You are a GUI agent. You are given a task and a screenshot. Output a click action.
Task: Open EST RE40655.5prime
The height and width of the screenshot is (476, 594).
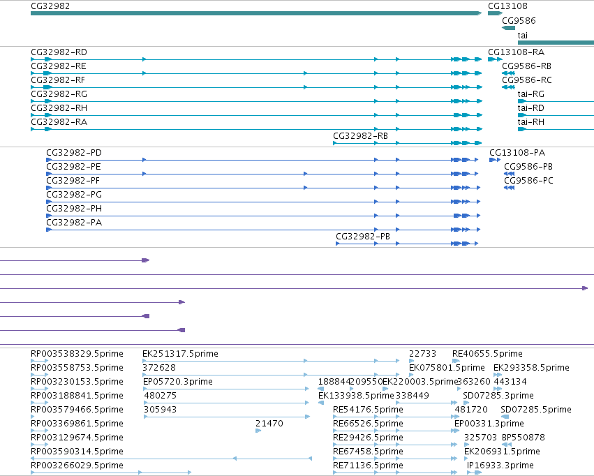pos(487,354)
